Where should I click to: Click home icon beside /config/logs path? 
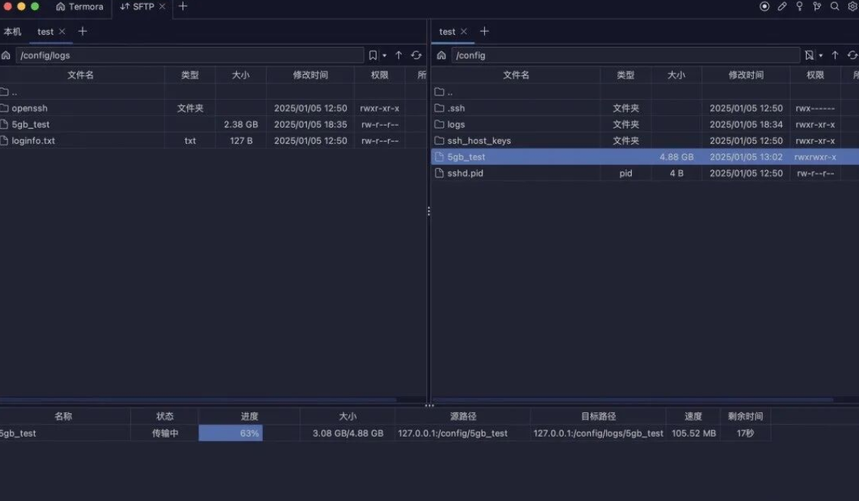pyautogui.click(x=6, y=55)
